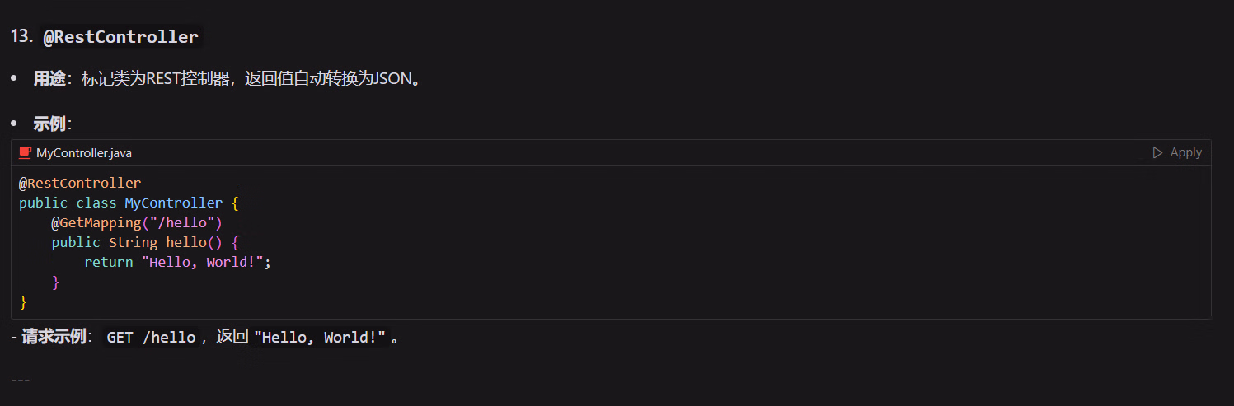1234x406 pixels.
Task: Click the "---" separator line
Action: (21, 380)
